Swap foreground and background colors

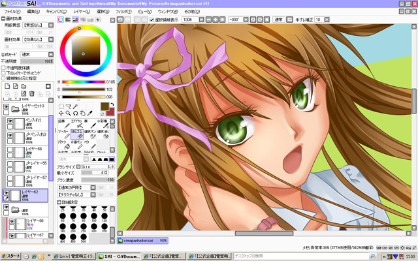click(x=112, y=104)
